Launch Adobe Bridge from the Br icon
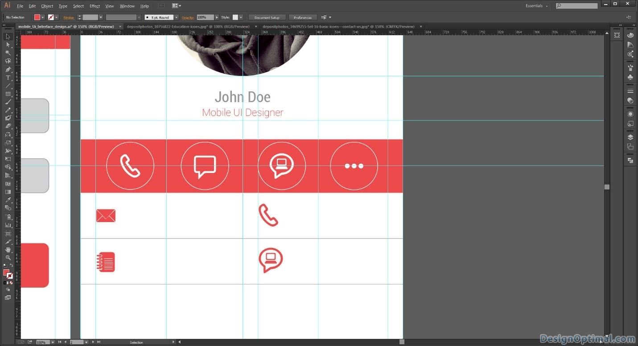Image resolution: width=638 pixels, height=346 pixels. tap(161, 6)
